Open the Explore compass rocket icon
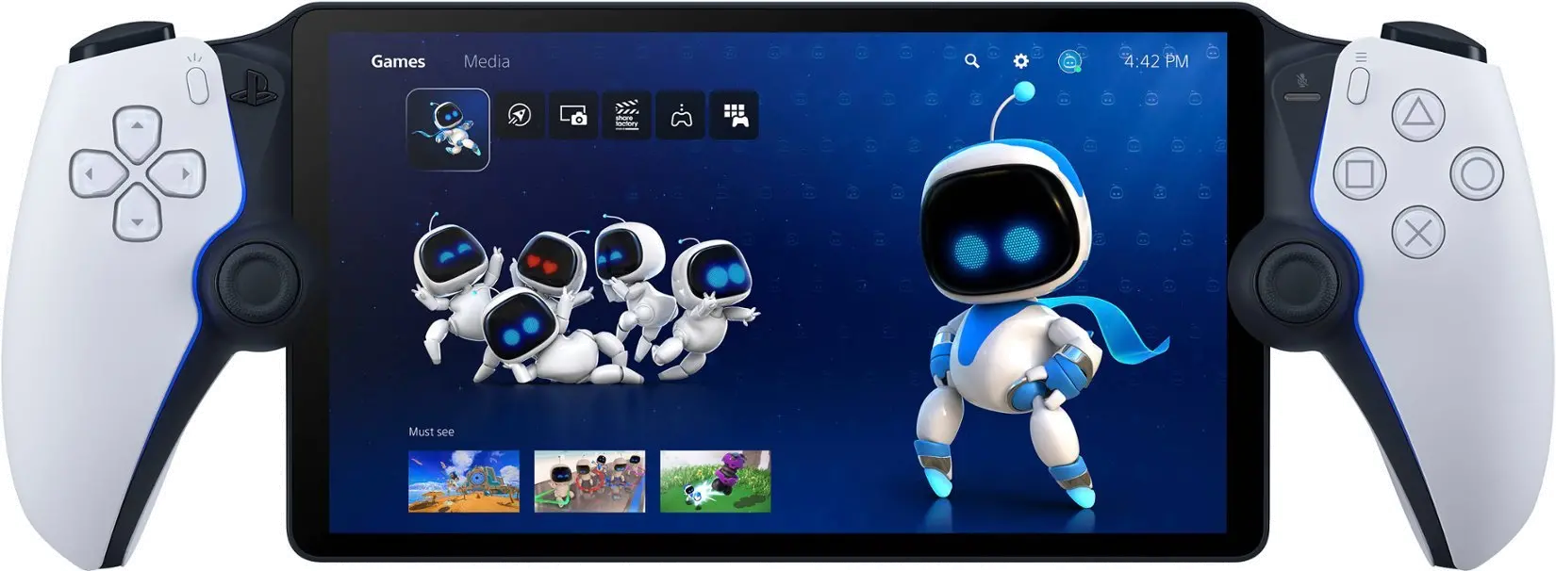Image resolution: width=1556 pixels, height=571 pixels. [x=520, y=115]
